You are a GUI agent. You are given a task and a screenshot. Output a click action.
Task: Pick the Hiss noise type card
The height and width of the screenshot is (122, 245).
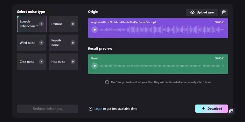tap(63, 61)
